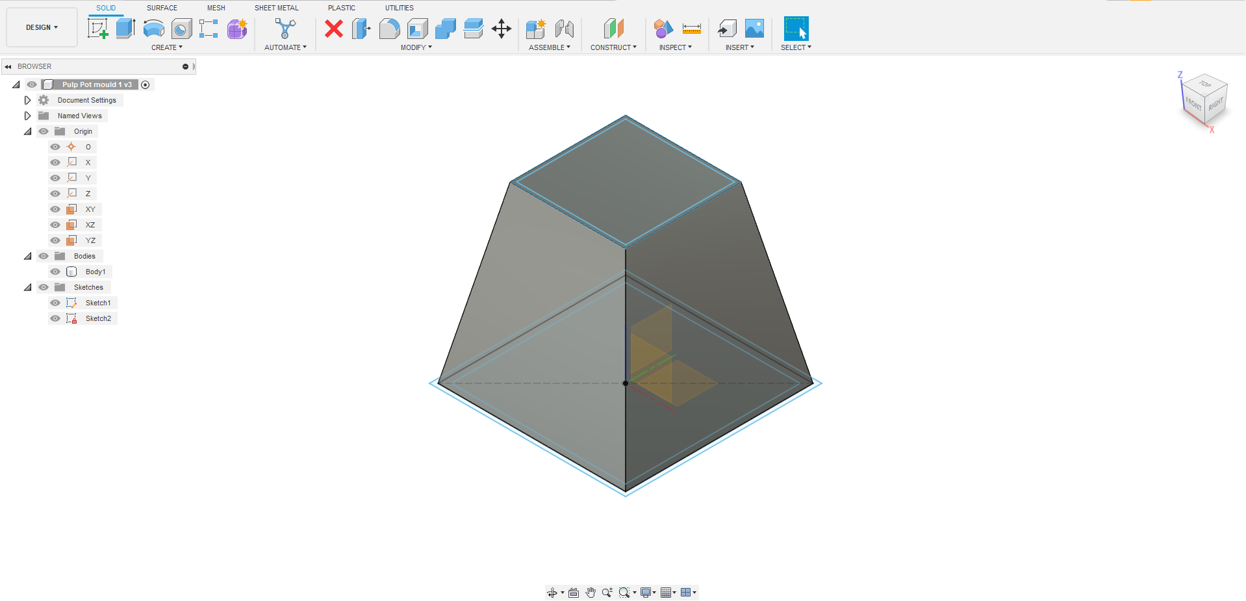This screenshot has width=1246, height=601.
Task: Click the Pan hand icon
Action: point(591,593)
